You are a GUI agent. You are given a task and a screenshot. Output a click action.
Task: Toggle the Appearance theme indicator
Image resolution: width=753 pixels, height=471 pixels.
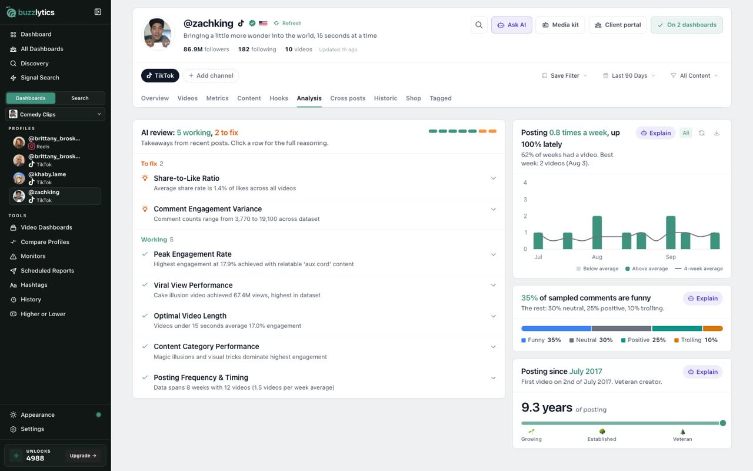98,415
